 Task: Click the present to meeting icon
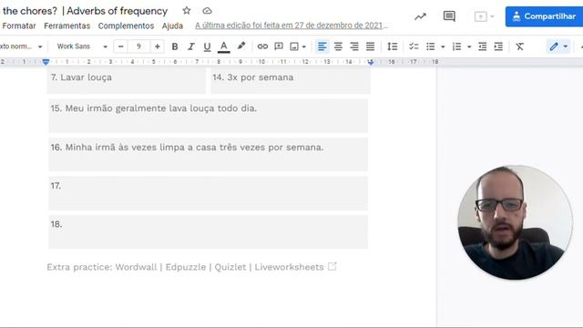pos(480,16)
